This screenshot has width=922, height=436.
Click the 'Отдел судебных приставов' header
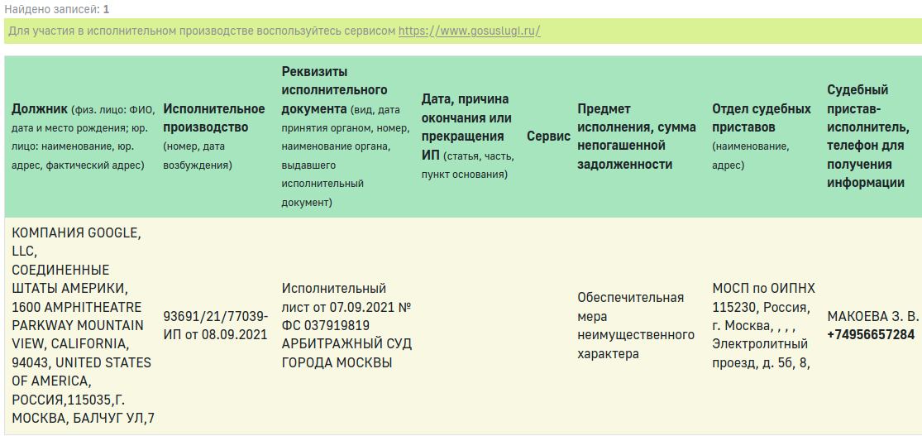pyautogui.click(x=762, y=137)
